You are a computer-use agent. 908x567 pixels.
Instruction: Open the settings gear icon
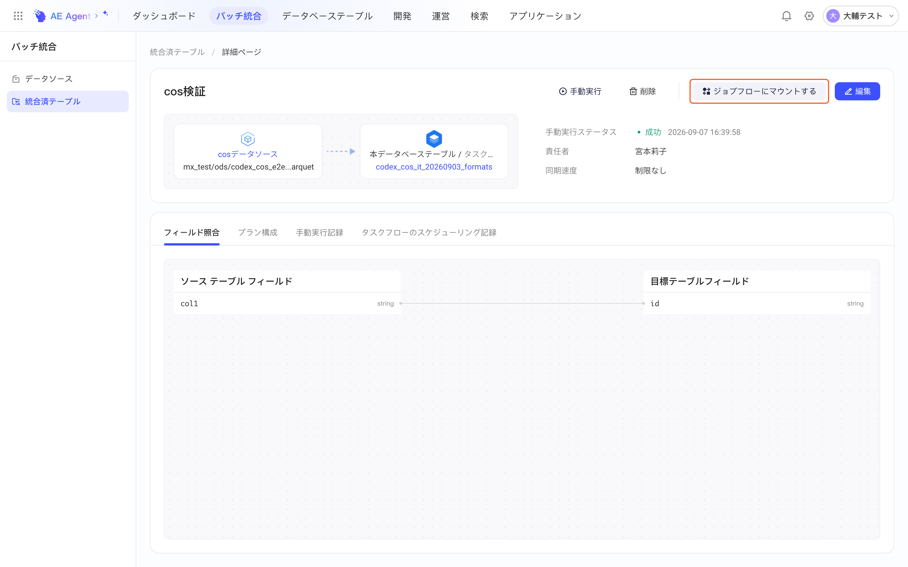pos(809,16)
